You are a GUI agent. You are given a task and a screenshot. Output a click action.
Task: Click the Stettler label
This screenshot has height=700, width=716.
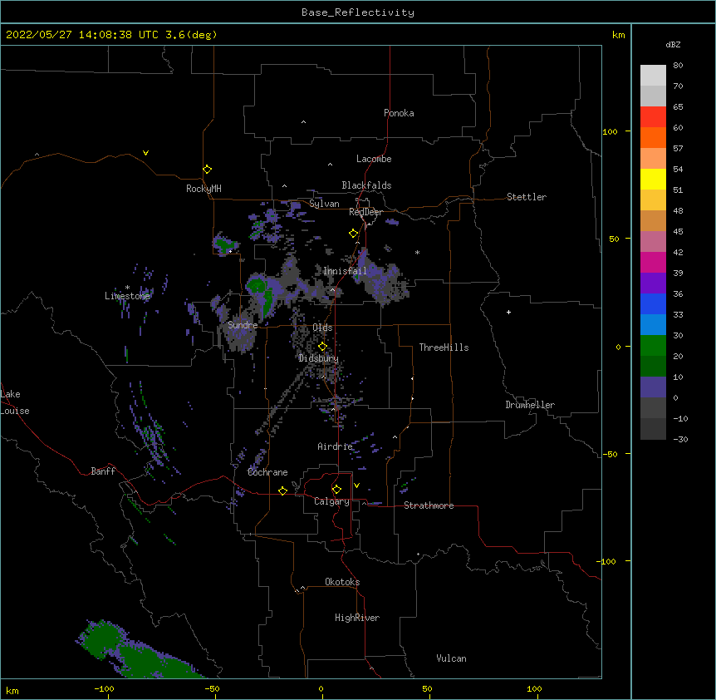[526, 197]
